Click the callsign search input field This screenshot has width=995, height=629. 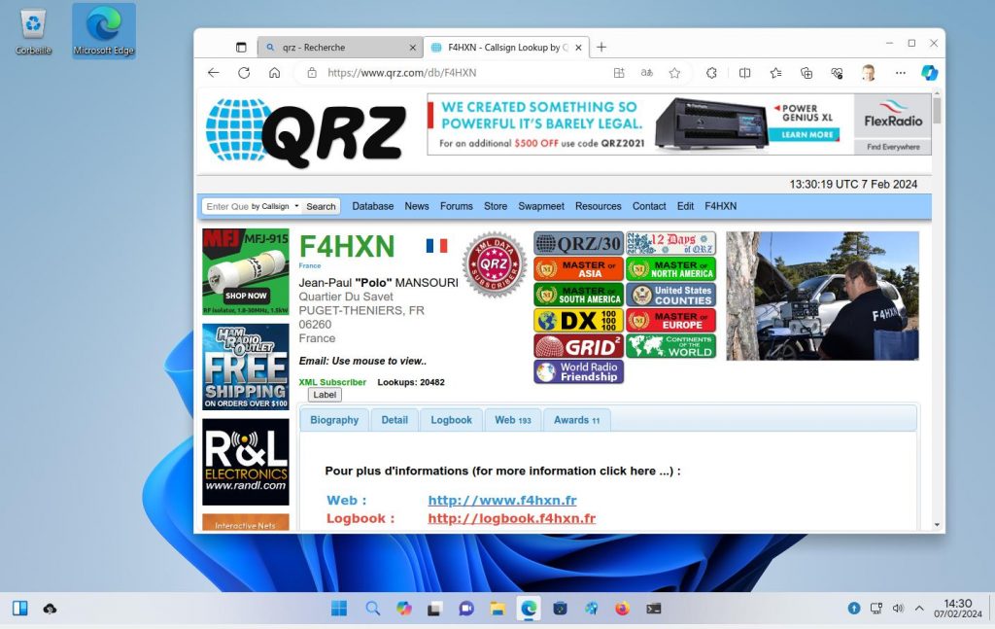[226, 206]
